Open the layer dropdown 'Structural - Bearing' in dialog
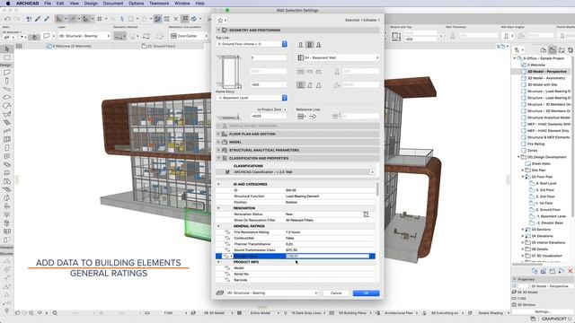This screenshot has width=575, height=323. (x=272, y=293)
